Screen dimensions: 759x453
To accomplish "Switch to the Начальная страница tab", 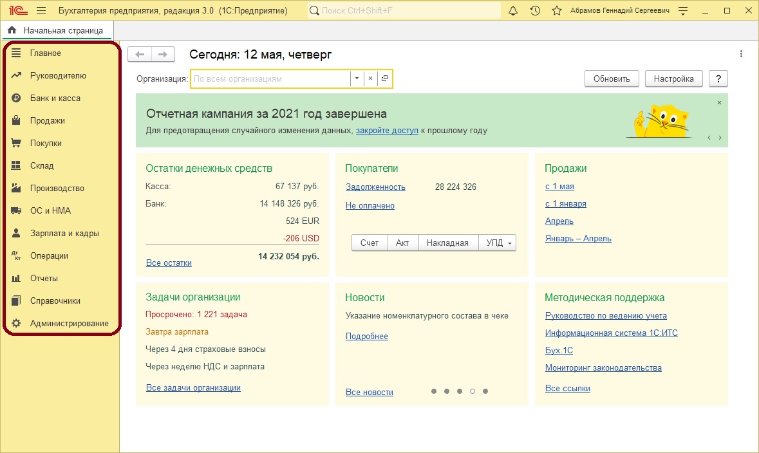I will [x=56, y=30].
